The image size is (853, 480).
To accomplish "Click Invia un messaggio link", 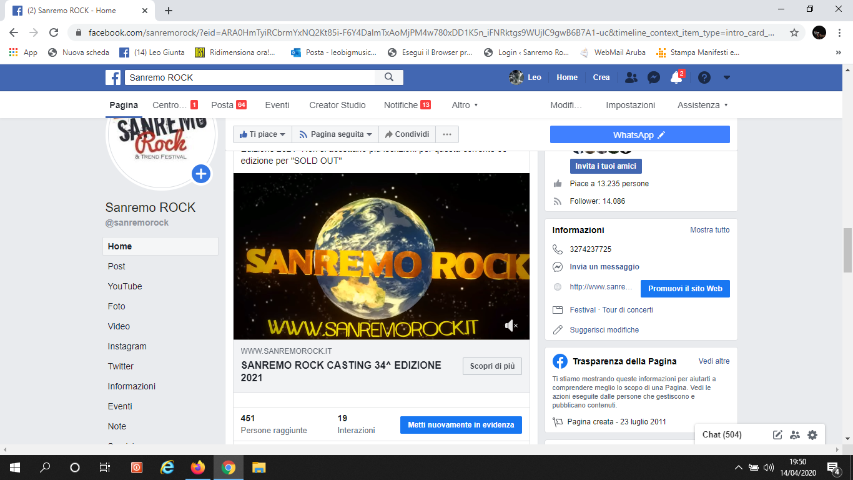I will (x=604, y=267).
